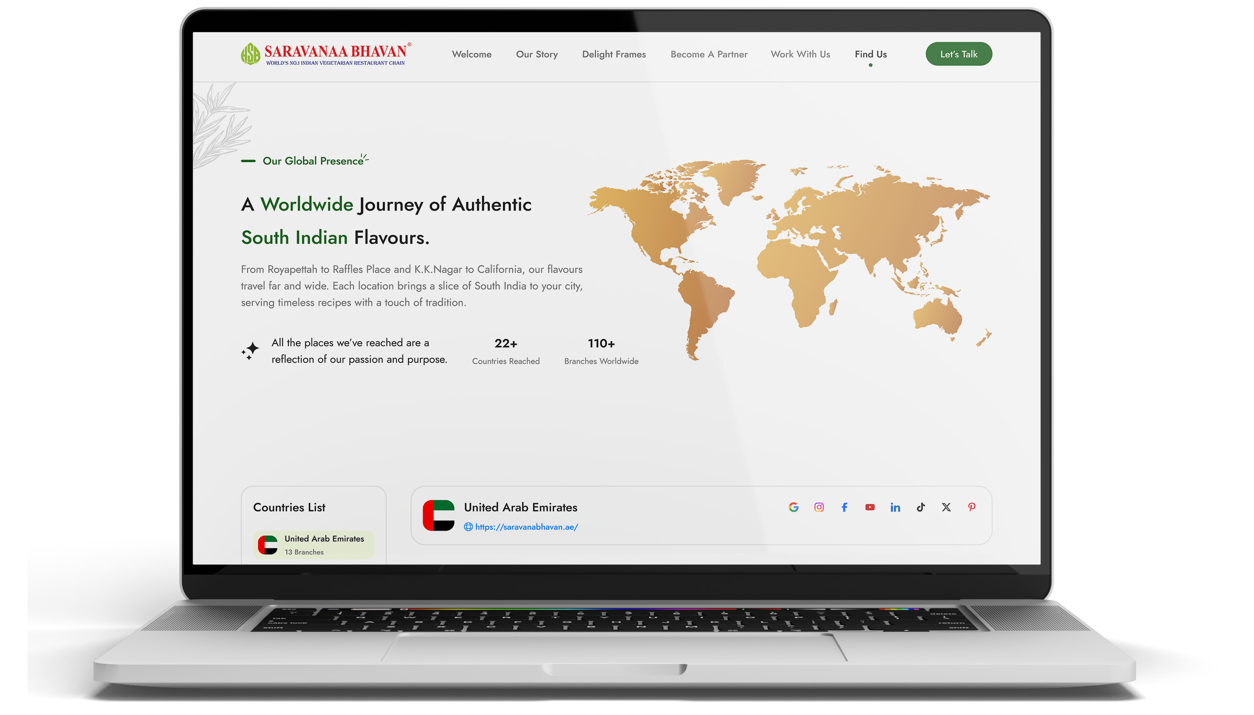
Task: Open the YouTube channel icon
Action: point(869,507)
